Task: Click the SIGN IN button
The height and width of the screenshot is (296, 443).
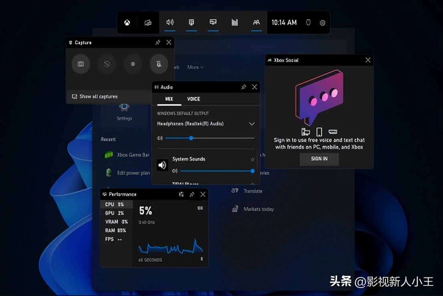Action: (319, 159)
